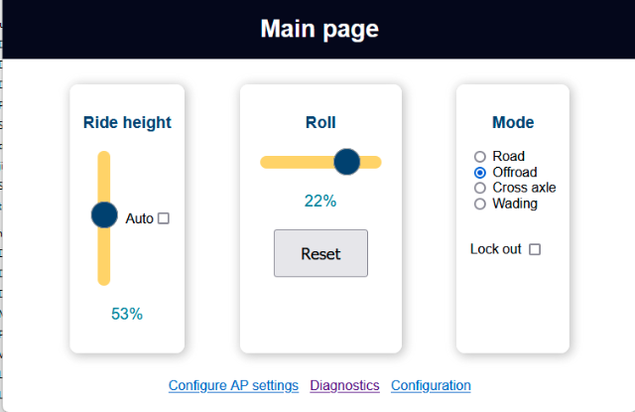
Task: Click the 22% roll value readout
Action: click(320, 201)
